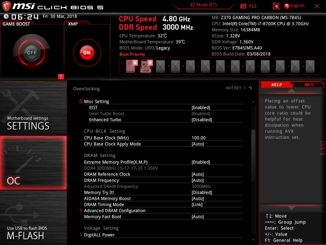This screenshot has width=326, height=245.
Task: Collapse the Misc Setting group
Action: tap(81, 101)
